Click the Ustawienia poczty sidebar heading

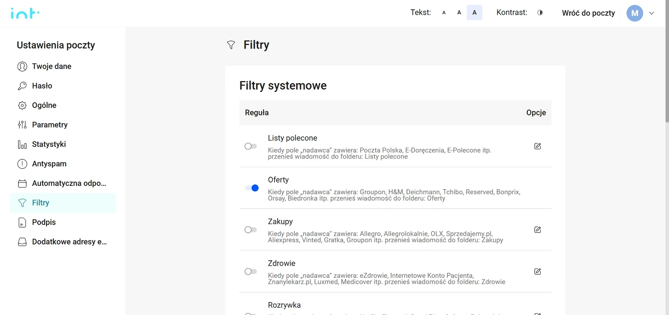click(x=56, y=45)
